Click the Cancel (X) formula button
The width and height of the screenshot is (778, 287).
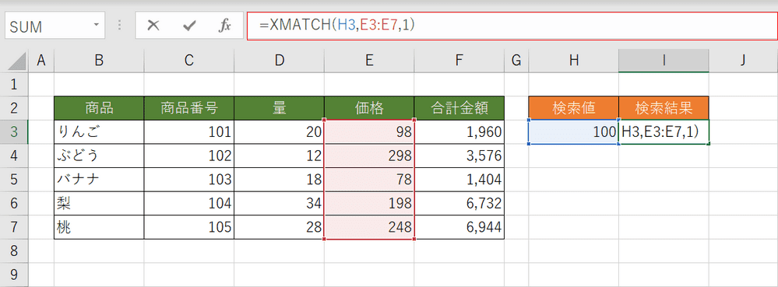pos(153,26)
